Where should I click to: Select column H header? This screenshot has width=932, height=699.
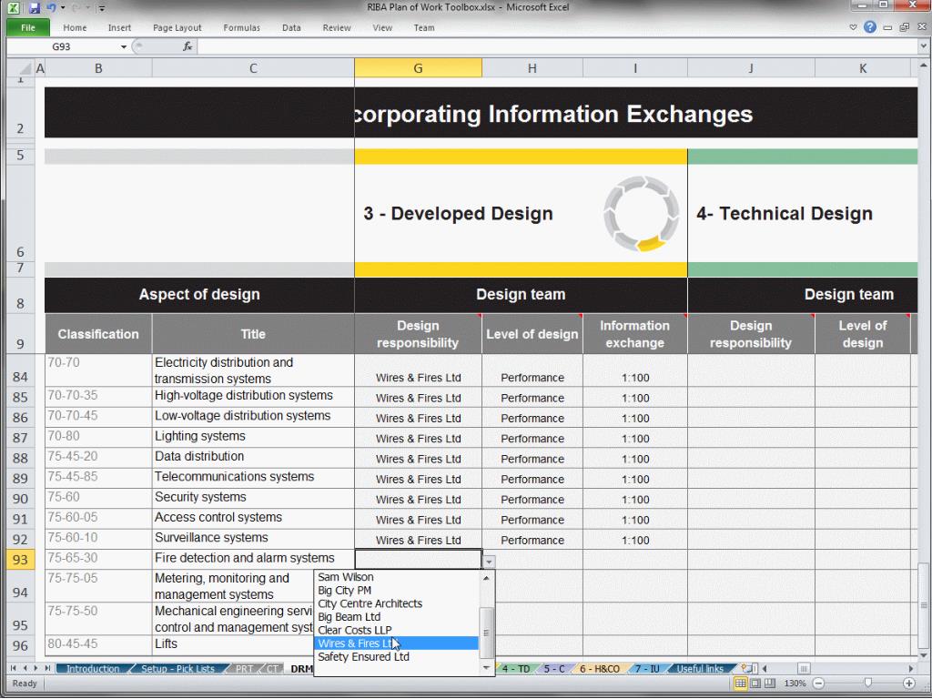(532, 67)
